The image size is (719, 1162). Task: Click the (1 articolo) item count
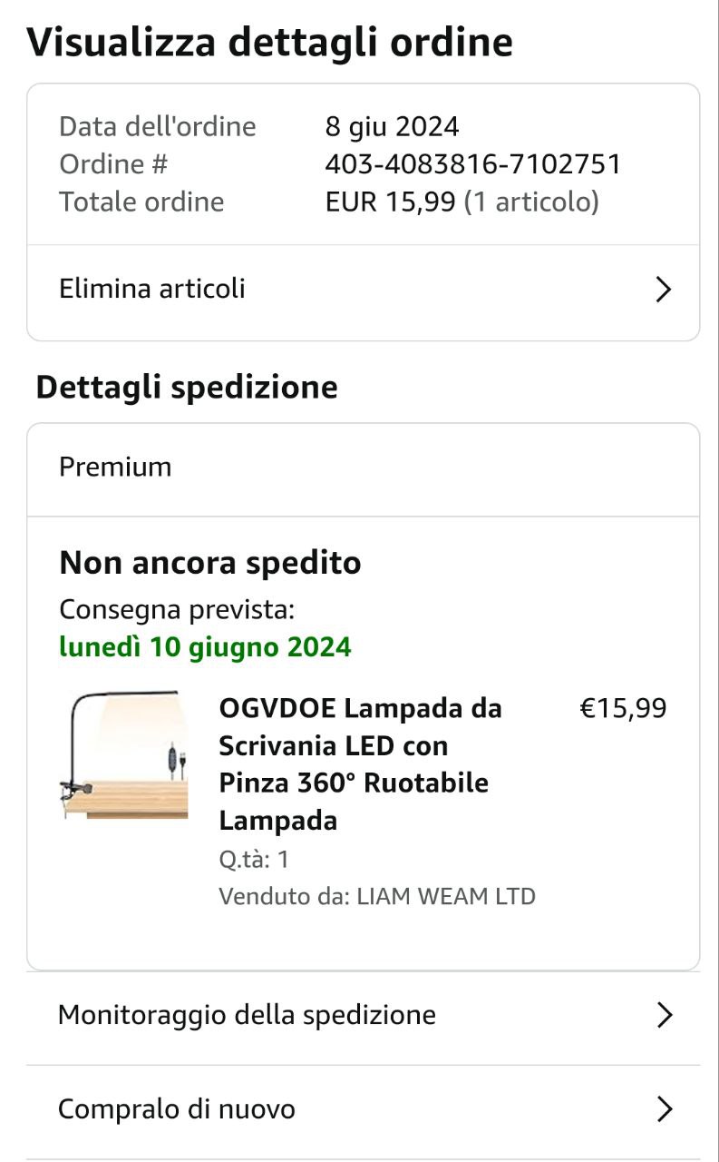(531, 202)
